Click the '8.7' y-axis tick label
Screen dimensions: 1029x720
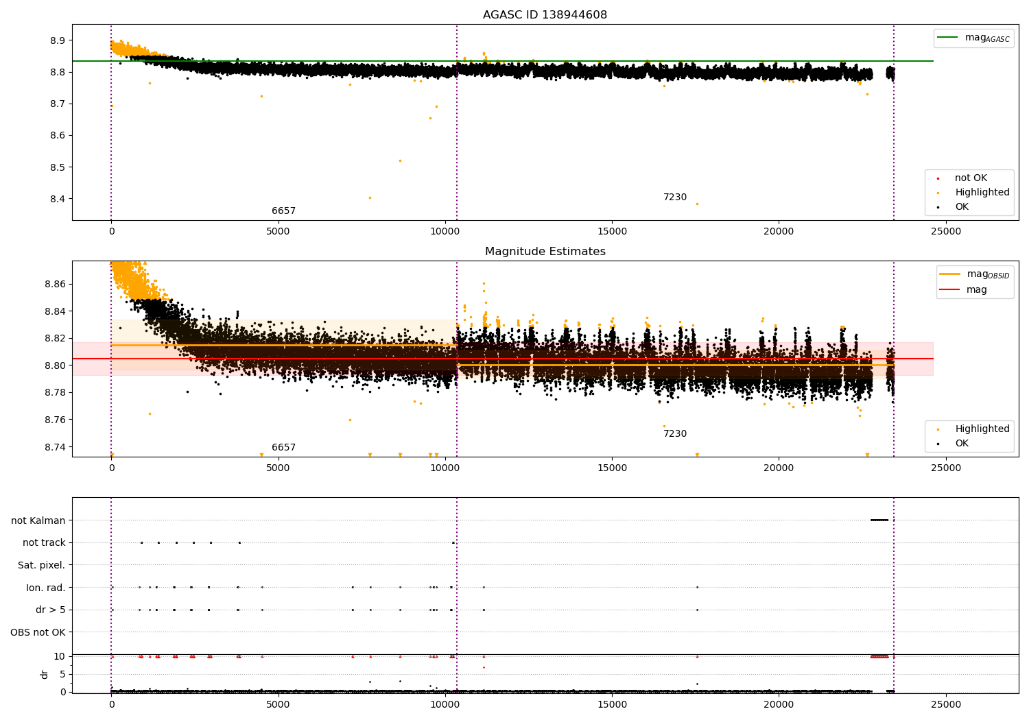(x=58, y=104)
